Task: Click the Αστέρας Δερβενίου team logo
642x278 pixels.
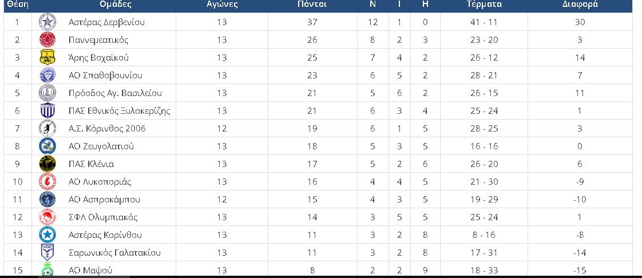Action: pos(47,22)
